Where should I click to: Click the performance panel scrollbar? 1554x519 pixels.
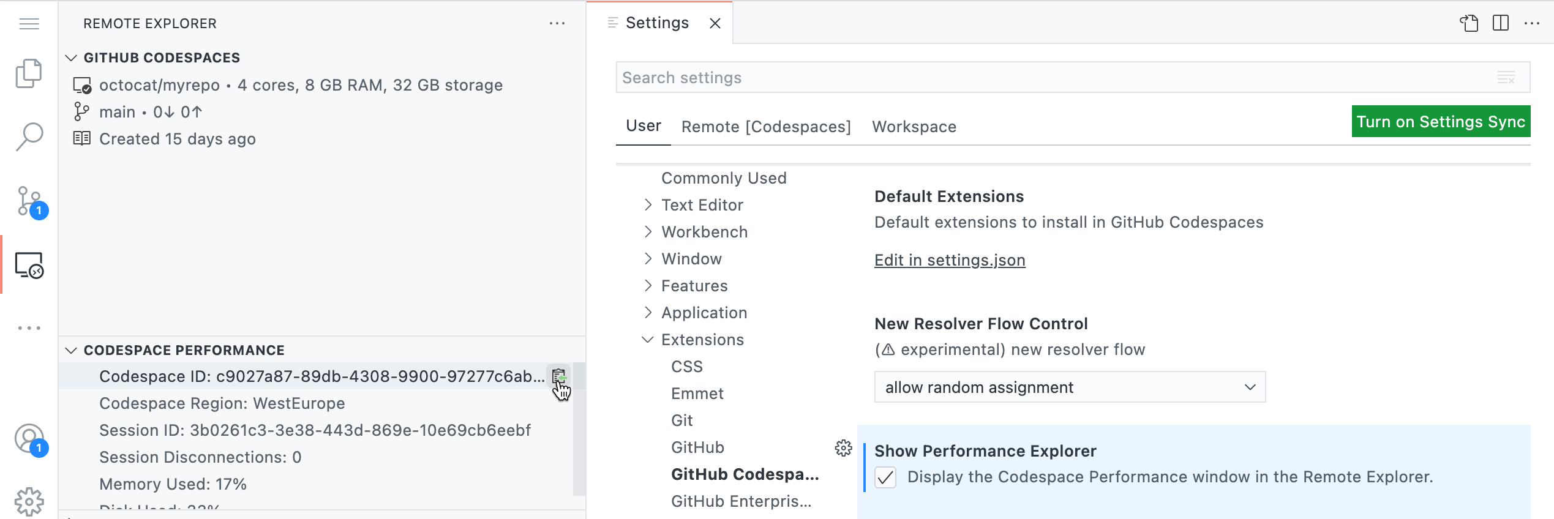(x=579, y=428)
